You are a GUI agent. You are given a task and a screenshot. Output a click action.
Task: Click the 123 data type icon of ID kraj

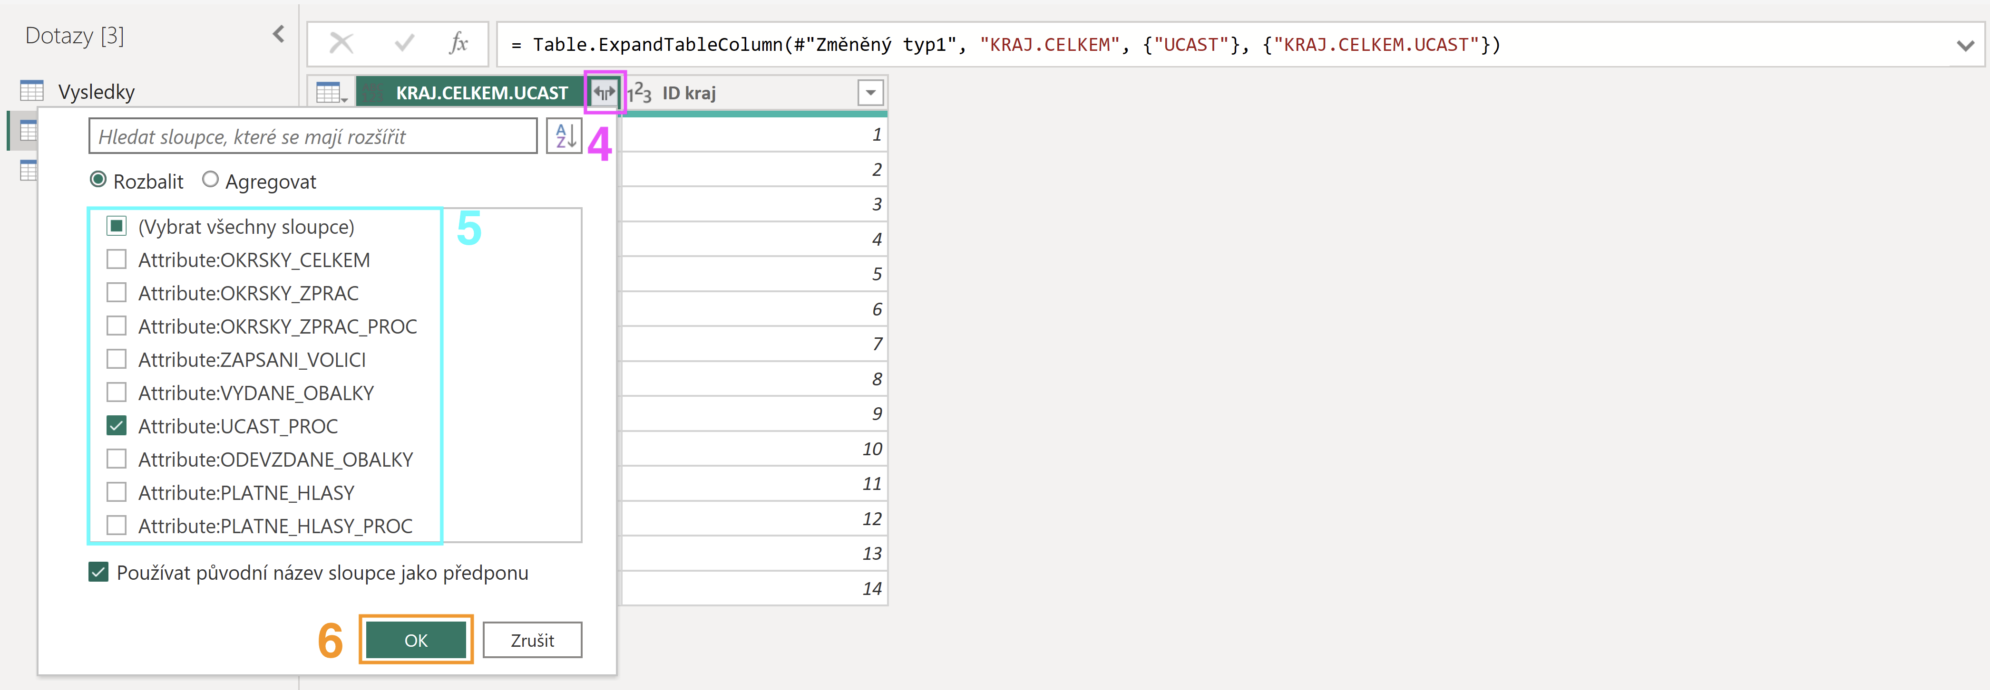pyautogui.click(x=640, y=93)
